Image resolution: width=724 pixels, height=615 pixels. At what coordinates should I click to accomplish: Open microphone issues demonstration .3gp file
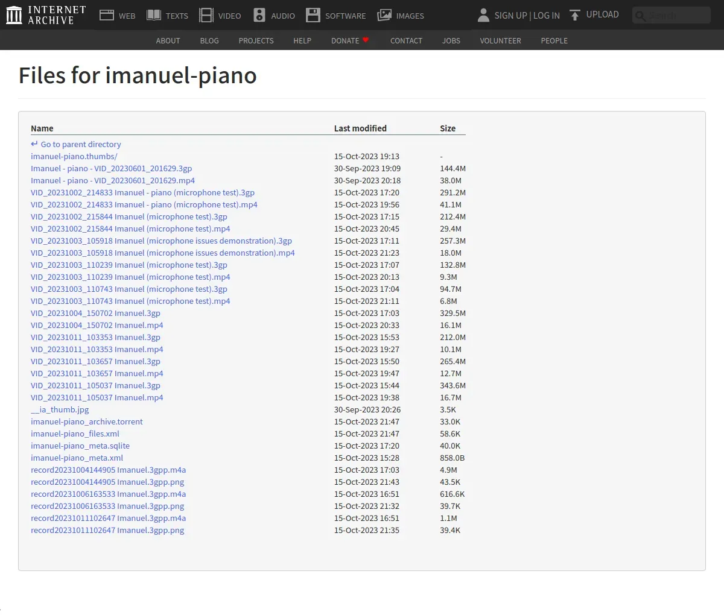pos(161,241)
